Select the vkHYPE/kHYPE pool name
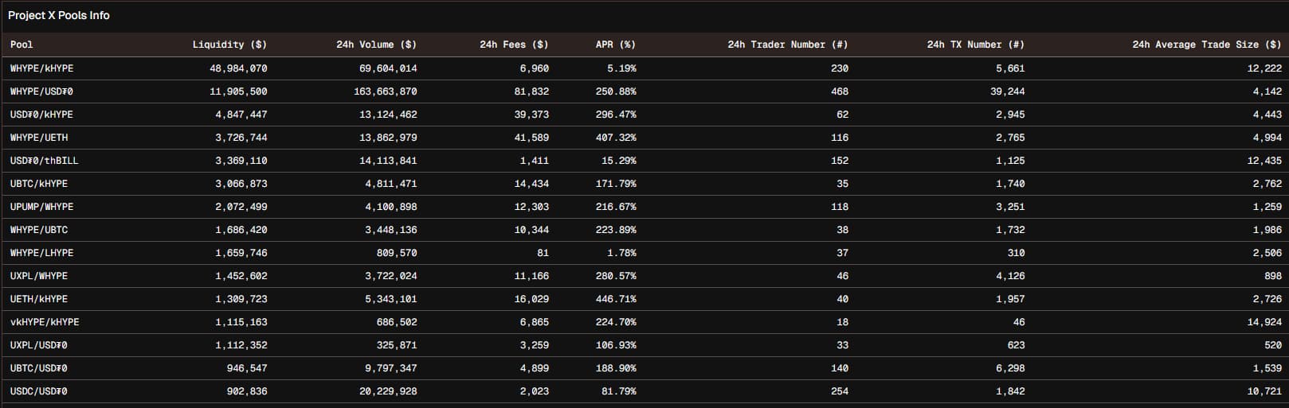The width and height of the screenshot is (1289, 408). (x=45, y=322)
